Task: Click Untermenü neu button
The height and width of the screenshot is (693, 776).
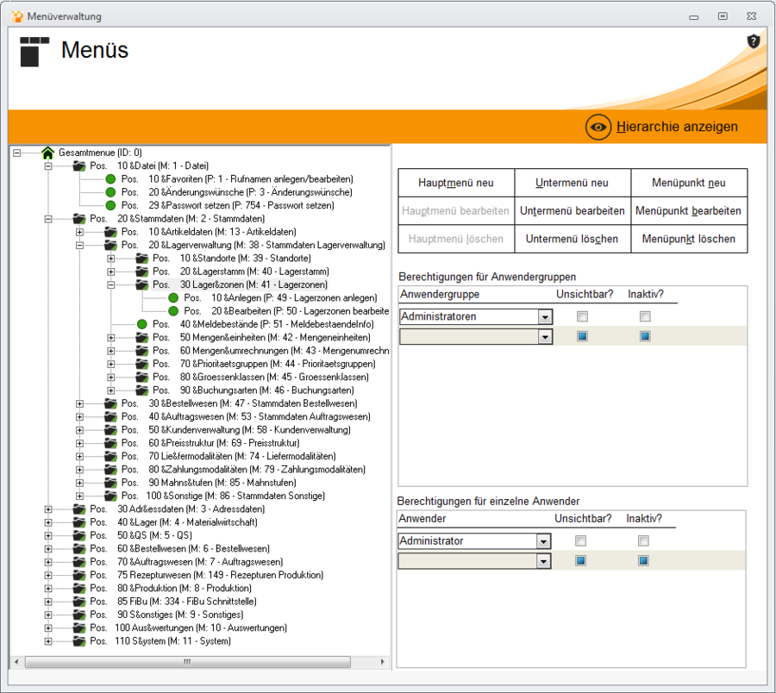Action: click(573, 183)
